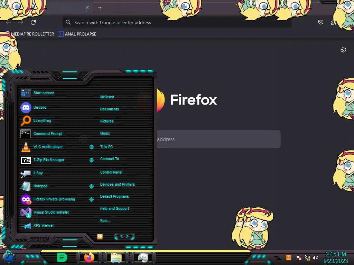The height and width of the screenshot is (265, 354).
Task: Expand VLC media player jump list arrow
Action: pos(91,147)
